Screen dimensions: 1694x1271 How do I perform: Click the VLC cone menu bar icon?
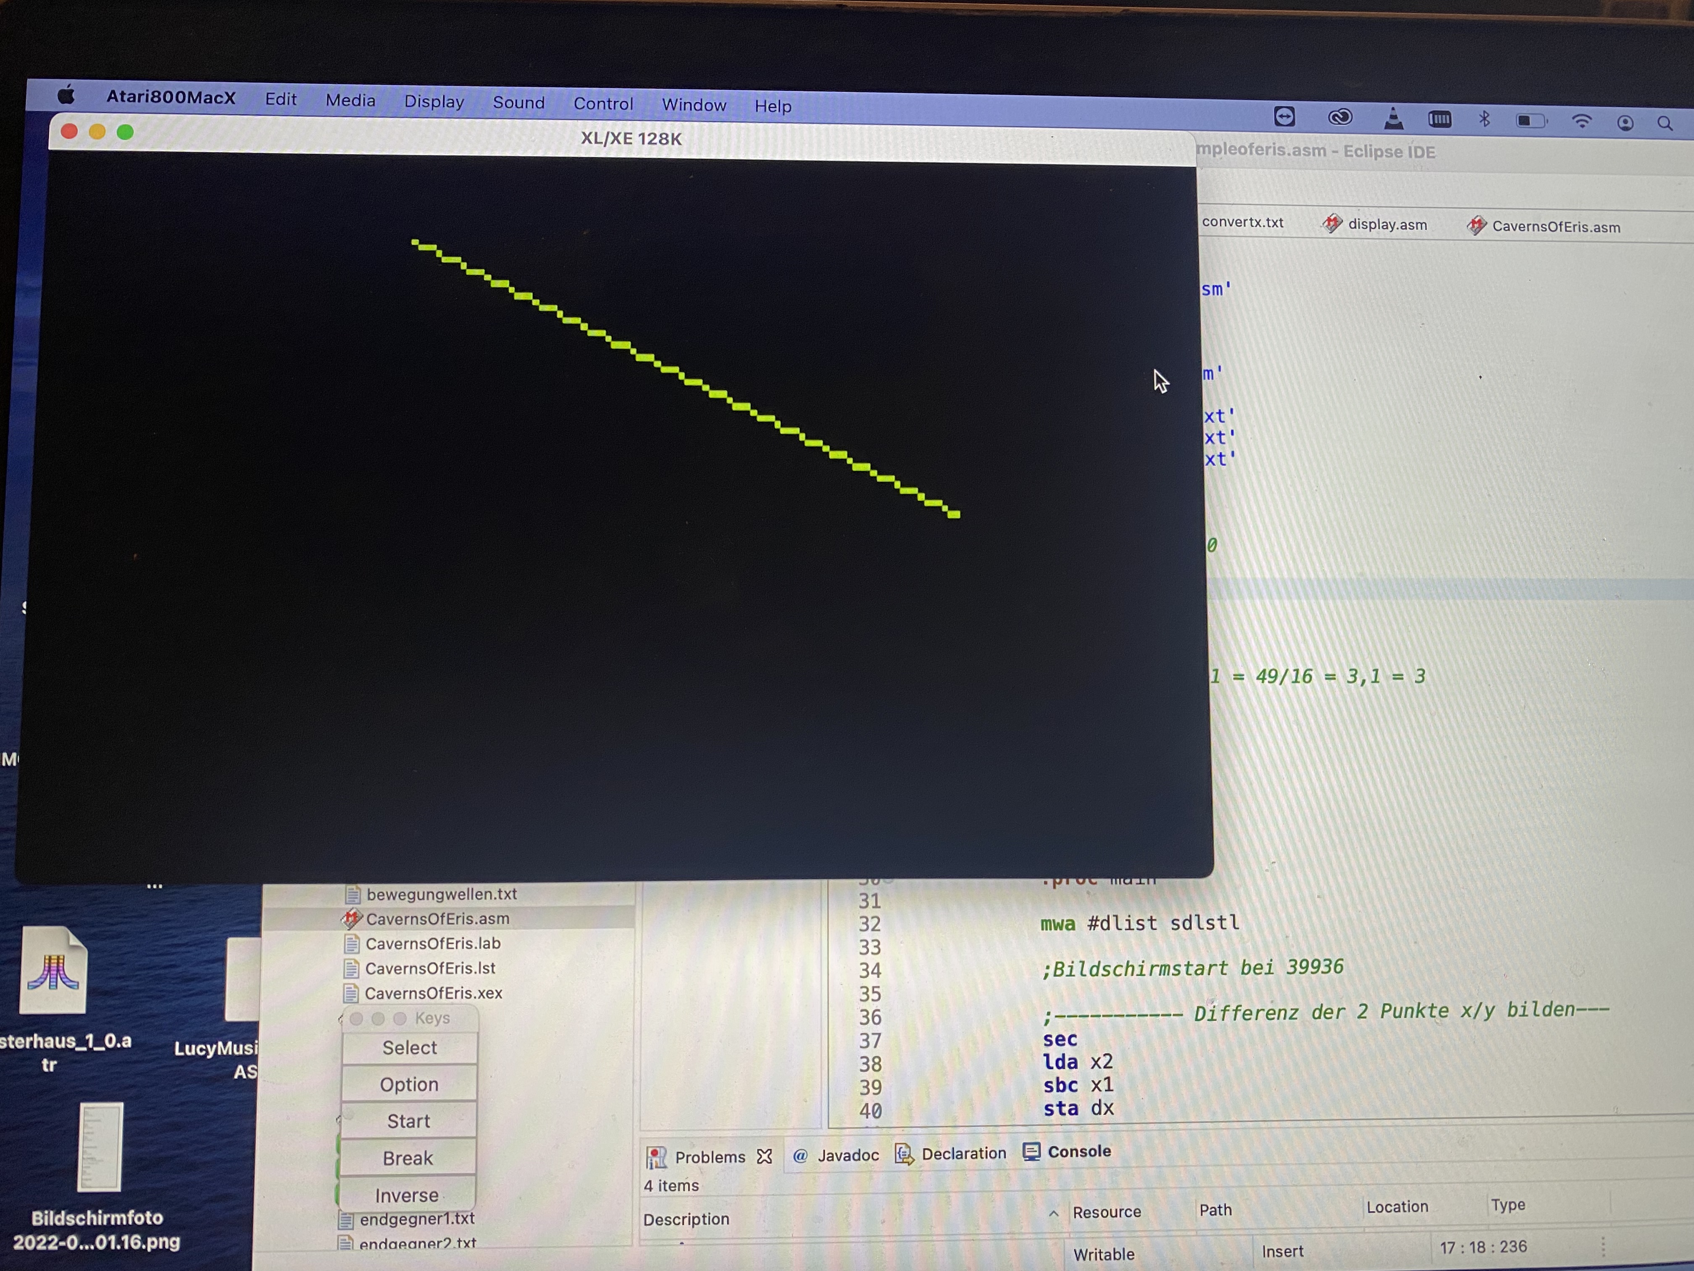point(1393,119)
